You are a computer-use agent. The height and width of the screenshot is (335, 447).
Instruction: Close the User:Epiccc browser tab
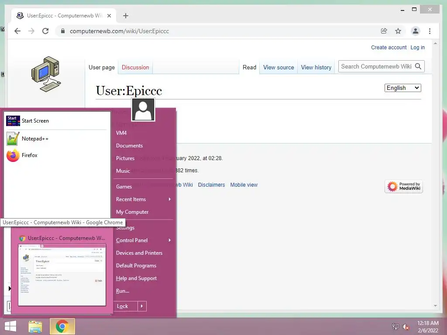point(109,16)
